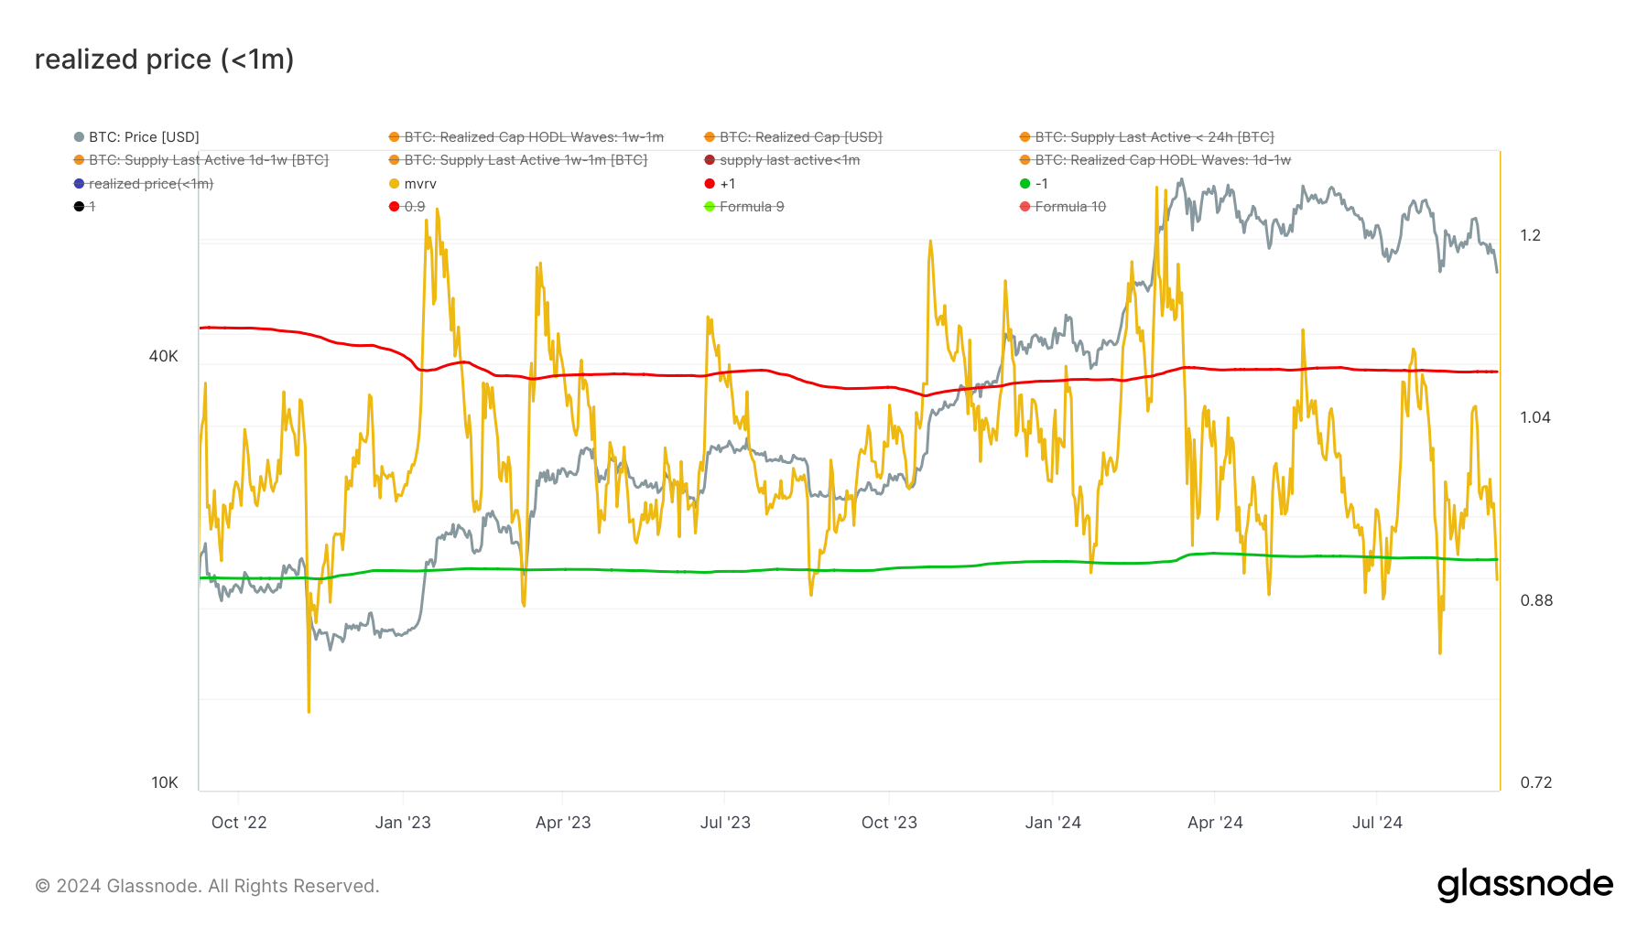Click the 1.04 right axis label
Viewport: 1648px width, 927px height.
pyautogui.click(x=1535, y=417)
